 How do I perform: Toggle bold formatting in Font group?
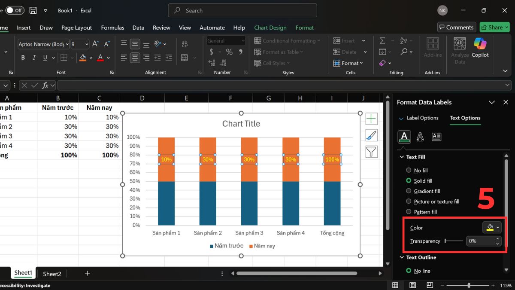click(23, 58)
